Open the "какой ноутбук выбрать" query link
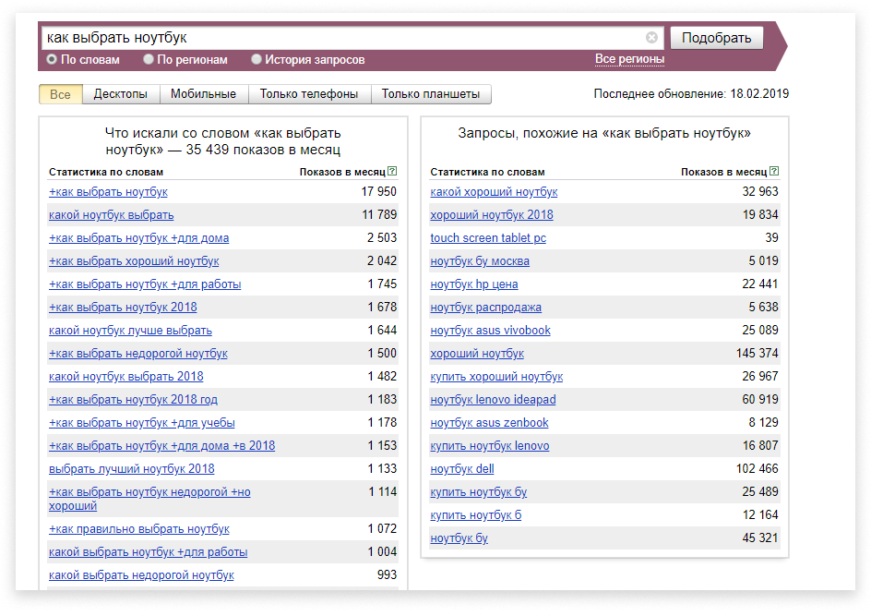This screenshot has width=871, height=616. pyautogui.click(x=111, y=215)
